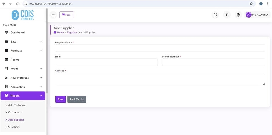Viewport: 272px width, 135px height.
Task: Open the POS cart button
Action: (x=66, y=15)
